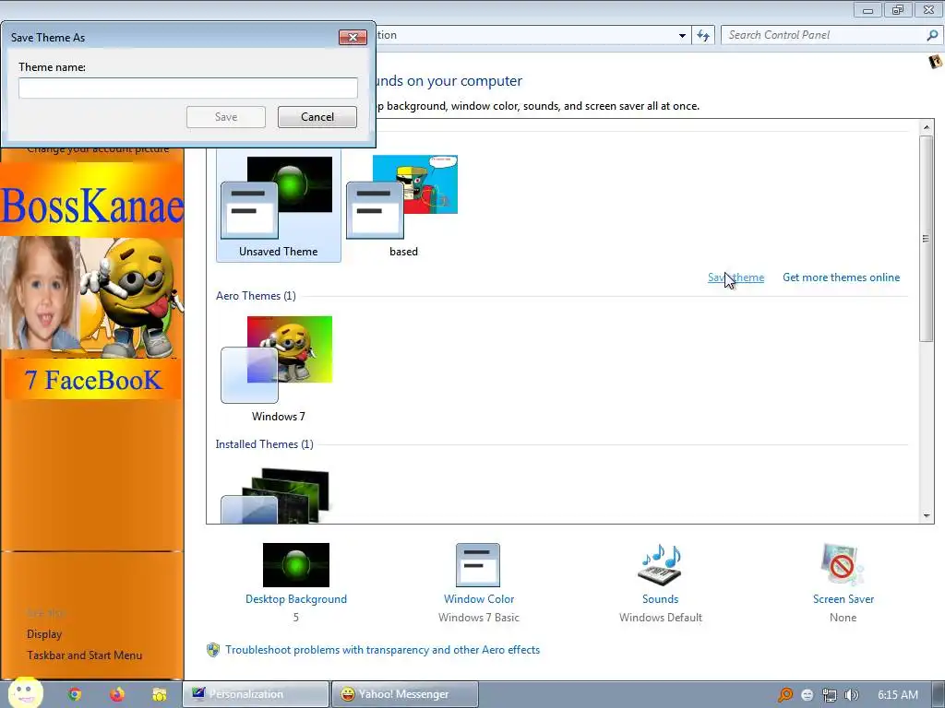
Task: Open the Display link in sidebar
Action: tap(44, 634)
